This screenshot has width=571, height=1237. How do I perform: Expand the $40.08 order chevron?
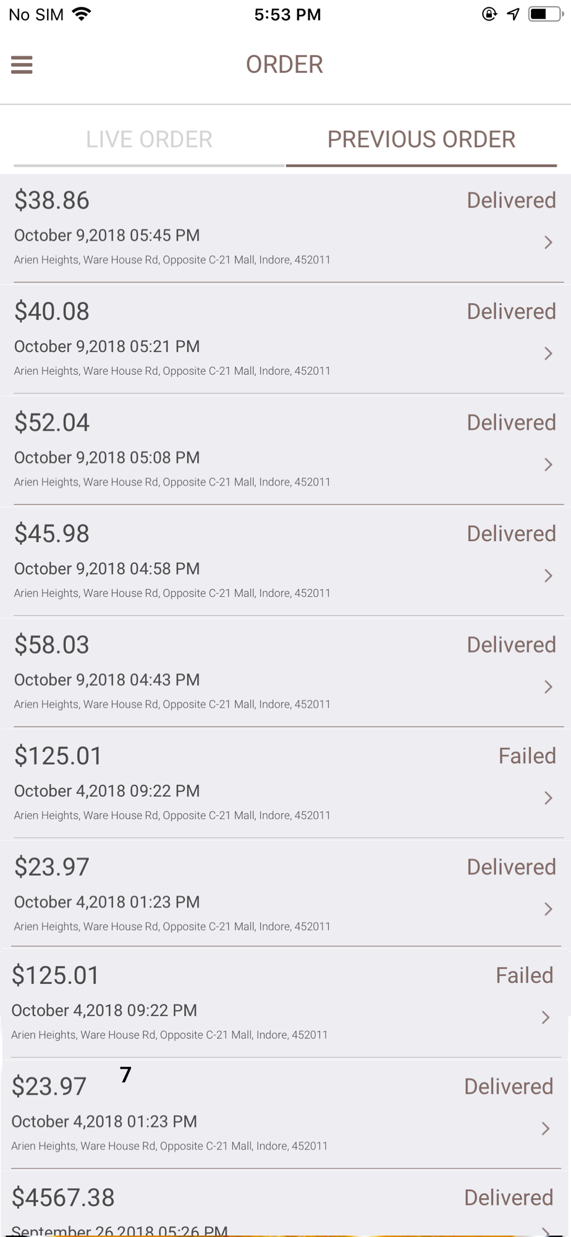click(x=548, y=354)
